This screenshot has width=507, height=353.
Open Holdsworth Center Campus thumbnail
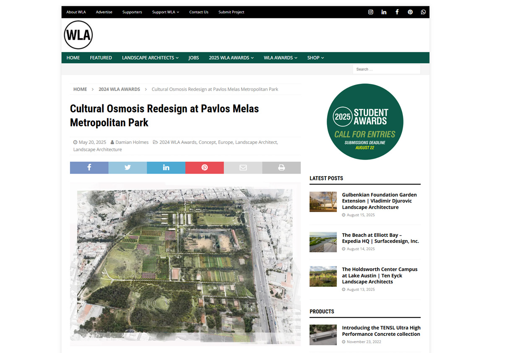[x=323, y=276]
